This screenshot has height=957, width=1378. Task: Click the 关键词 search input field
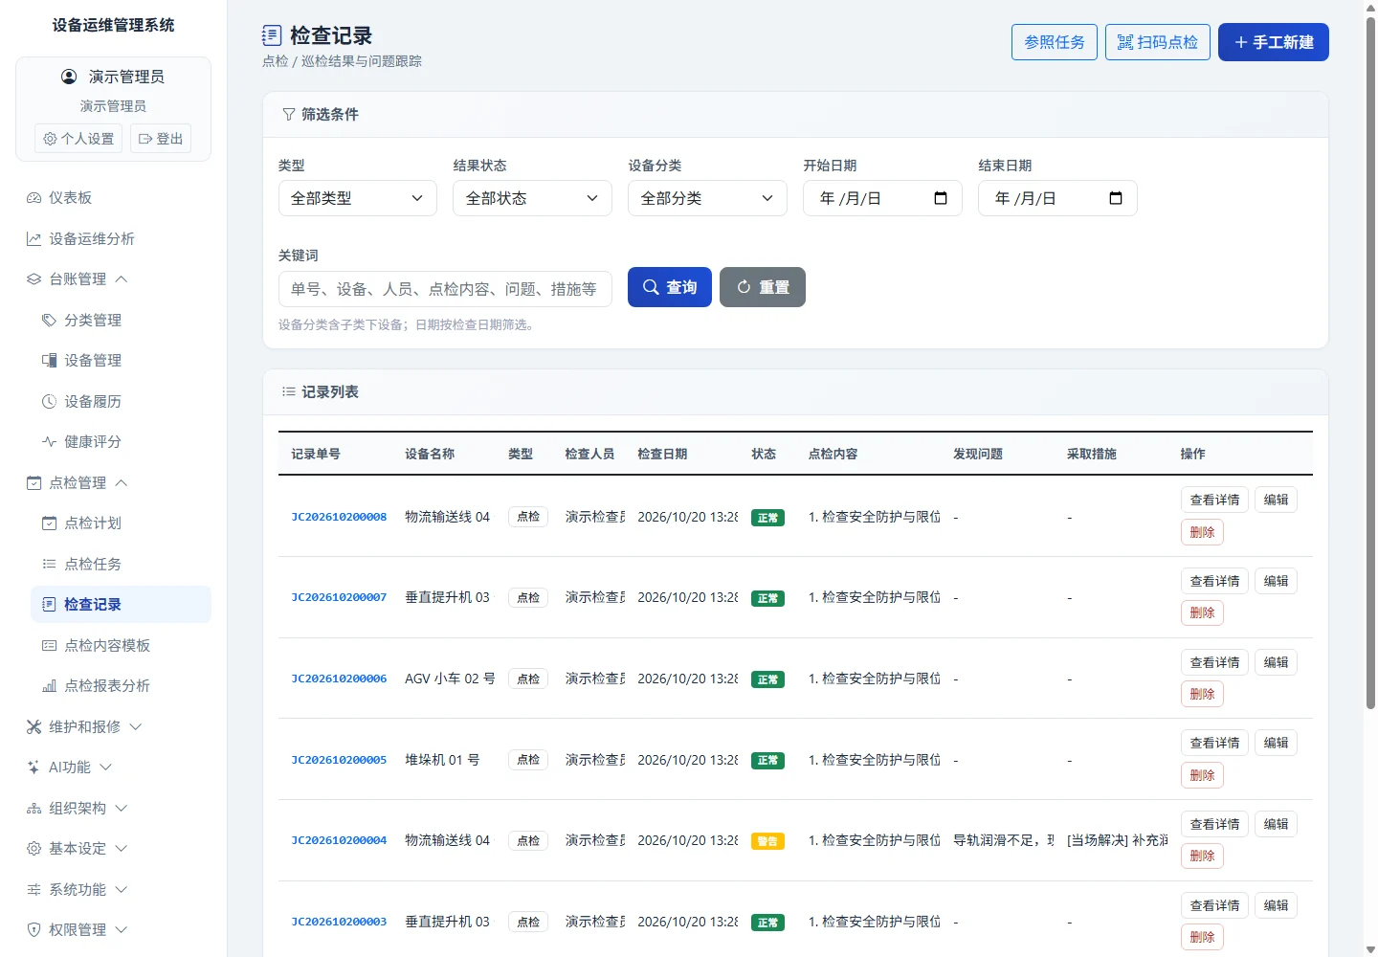click(x=445, y=289)
